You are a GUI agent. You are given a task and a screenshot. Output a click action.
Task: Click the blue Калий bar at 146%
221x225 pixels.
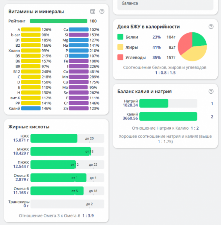pos(31,108)
